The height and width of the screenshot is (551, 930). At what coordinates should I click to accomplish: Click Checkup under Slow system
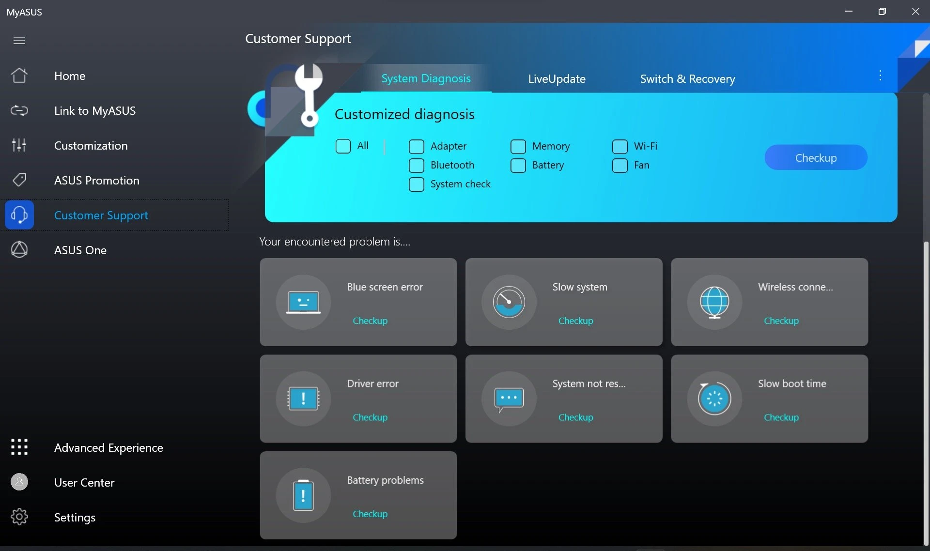pos(575,321)
